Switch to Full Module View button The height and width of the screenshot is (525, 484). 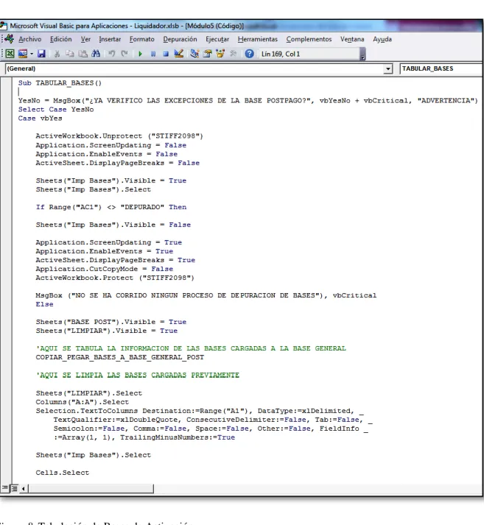coord(14,488)
